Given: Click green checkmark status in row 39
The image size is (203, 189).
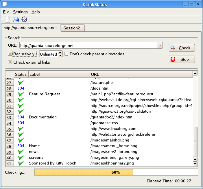Looking at the screenshot, I should click(x=21, y=152).
